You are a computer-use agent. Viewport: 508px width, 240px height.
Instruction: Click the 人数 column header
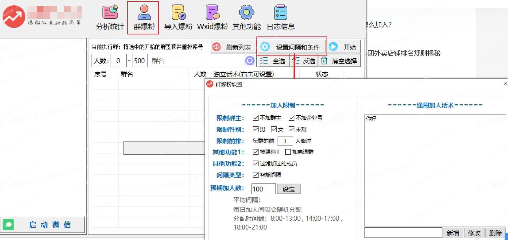pyautogui.click(x=200, y=74)
